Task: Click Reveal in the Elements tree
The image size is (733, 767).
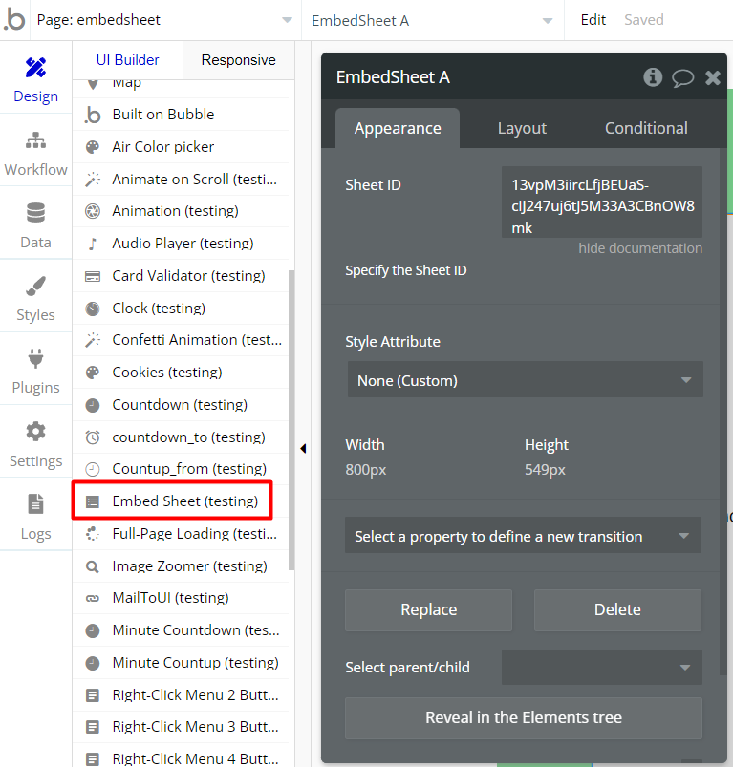Action: (x=523, y=718)
